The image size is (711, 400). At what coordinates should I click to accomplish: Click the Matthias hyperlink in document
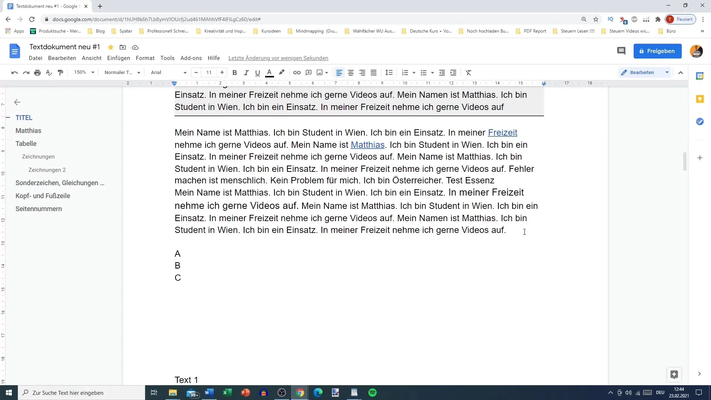[x=368, y=144]
